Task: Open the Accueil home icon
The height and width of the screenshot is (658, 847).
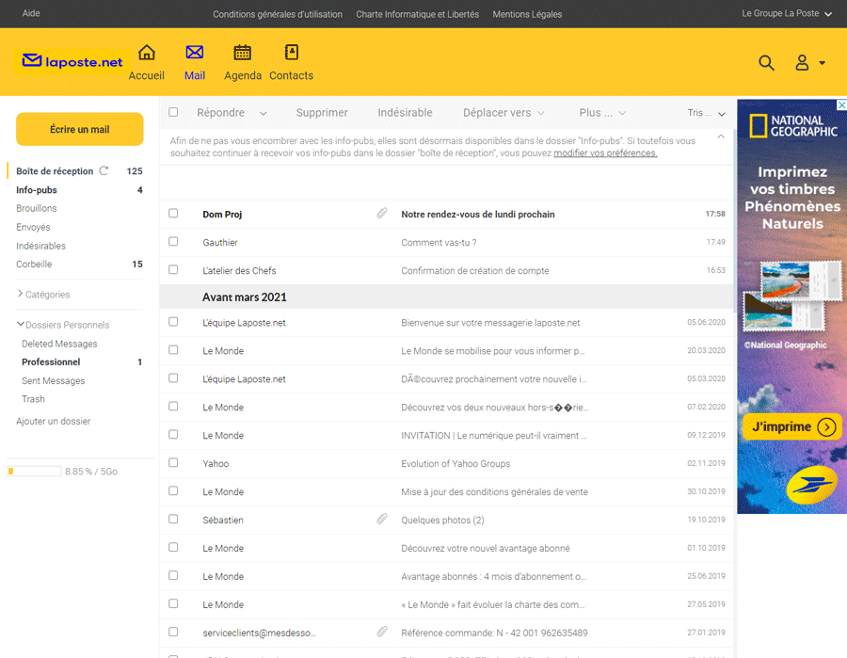Action: point(147,53)
